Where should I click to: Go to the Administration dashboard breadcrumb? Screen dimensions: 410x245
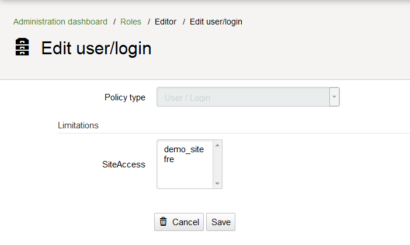(60, 22)
